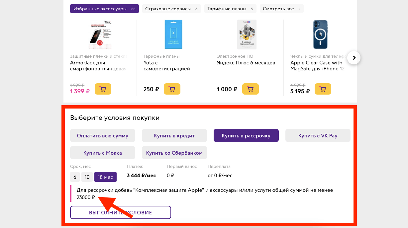Switch to Страховые сервисы tab

pyautogui.click(x=172, y=9)
